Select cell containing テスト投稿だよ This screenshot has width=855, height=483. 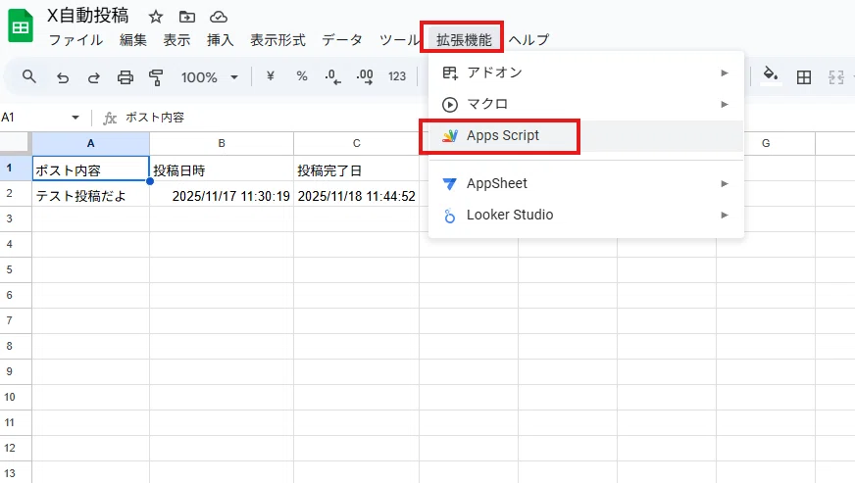(90, 196)
